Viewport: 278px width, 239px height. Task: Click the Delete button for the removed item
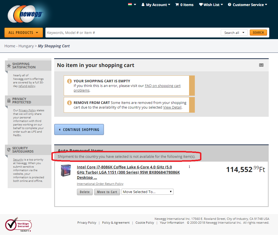(85, 192)
